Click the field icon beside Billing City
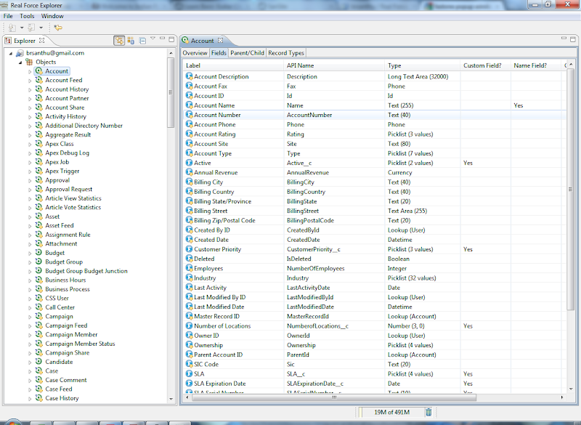 click(x=189, y=182)
